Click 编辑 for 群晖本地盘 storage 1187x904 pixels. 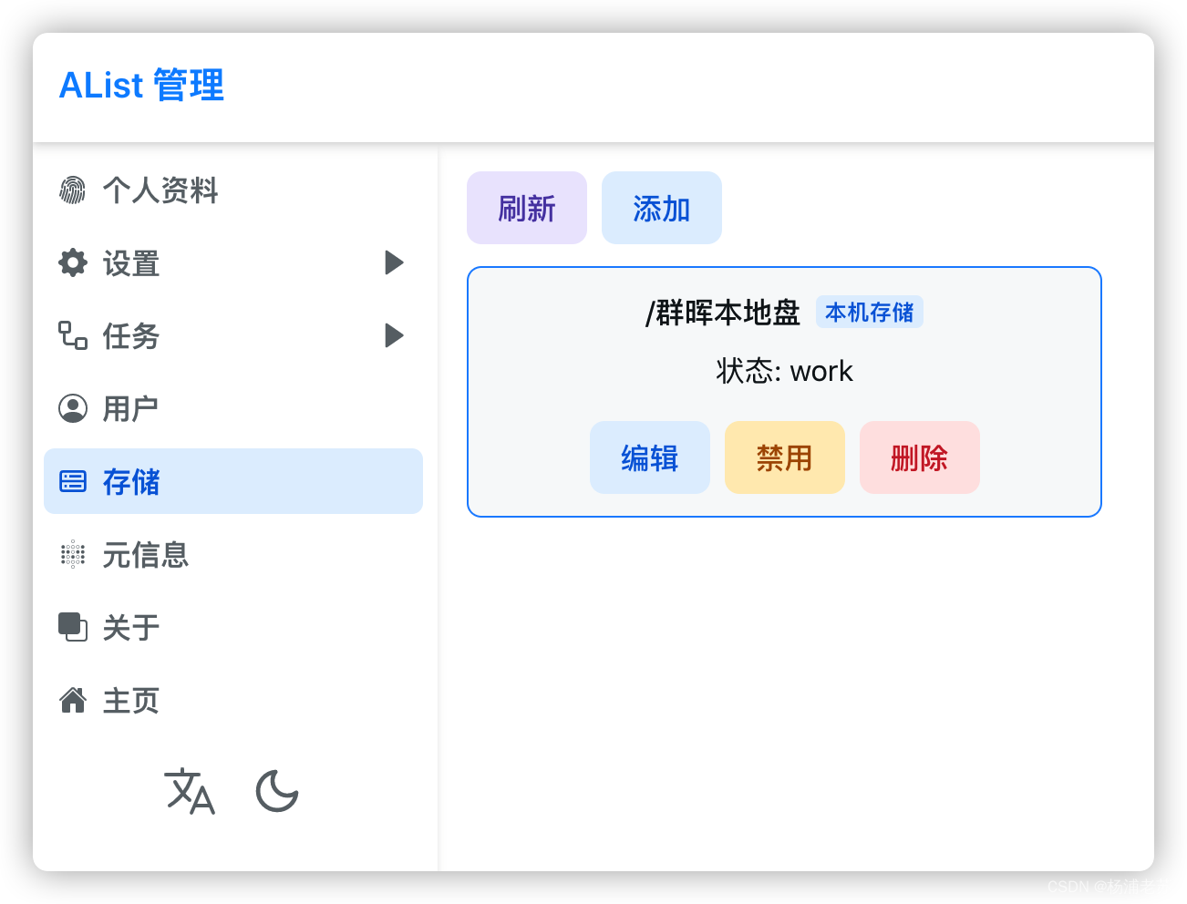coord(650,457)
